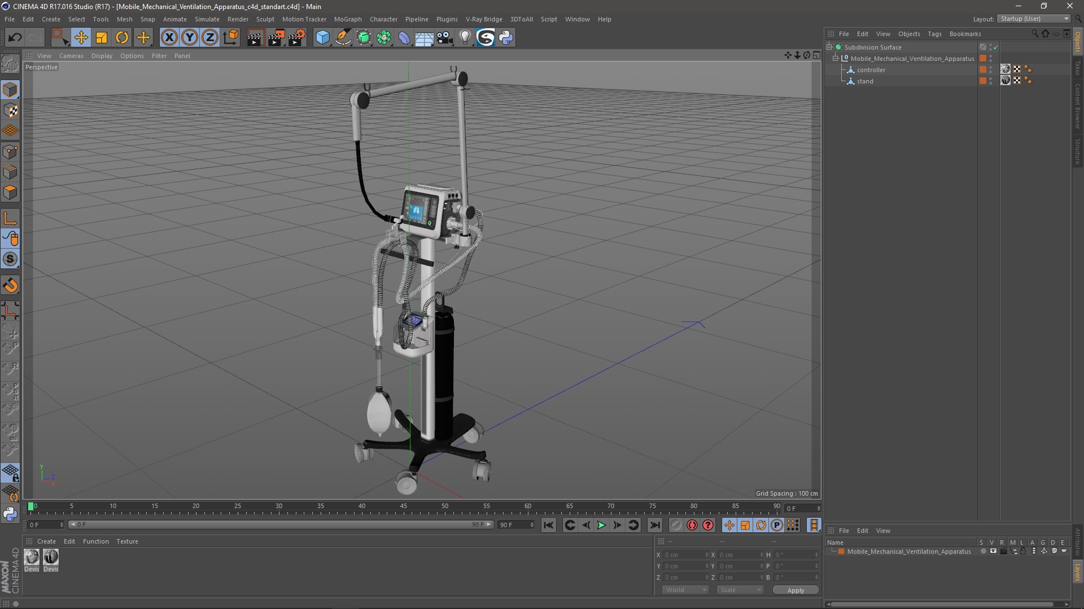The width and height of the screenshot is (1084, 609).
Task: Go to end of animation
Action: pyautogui.click(x=655, y=525)
